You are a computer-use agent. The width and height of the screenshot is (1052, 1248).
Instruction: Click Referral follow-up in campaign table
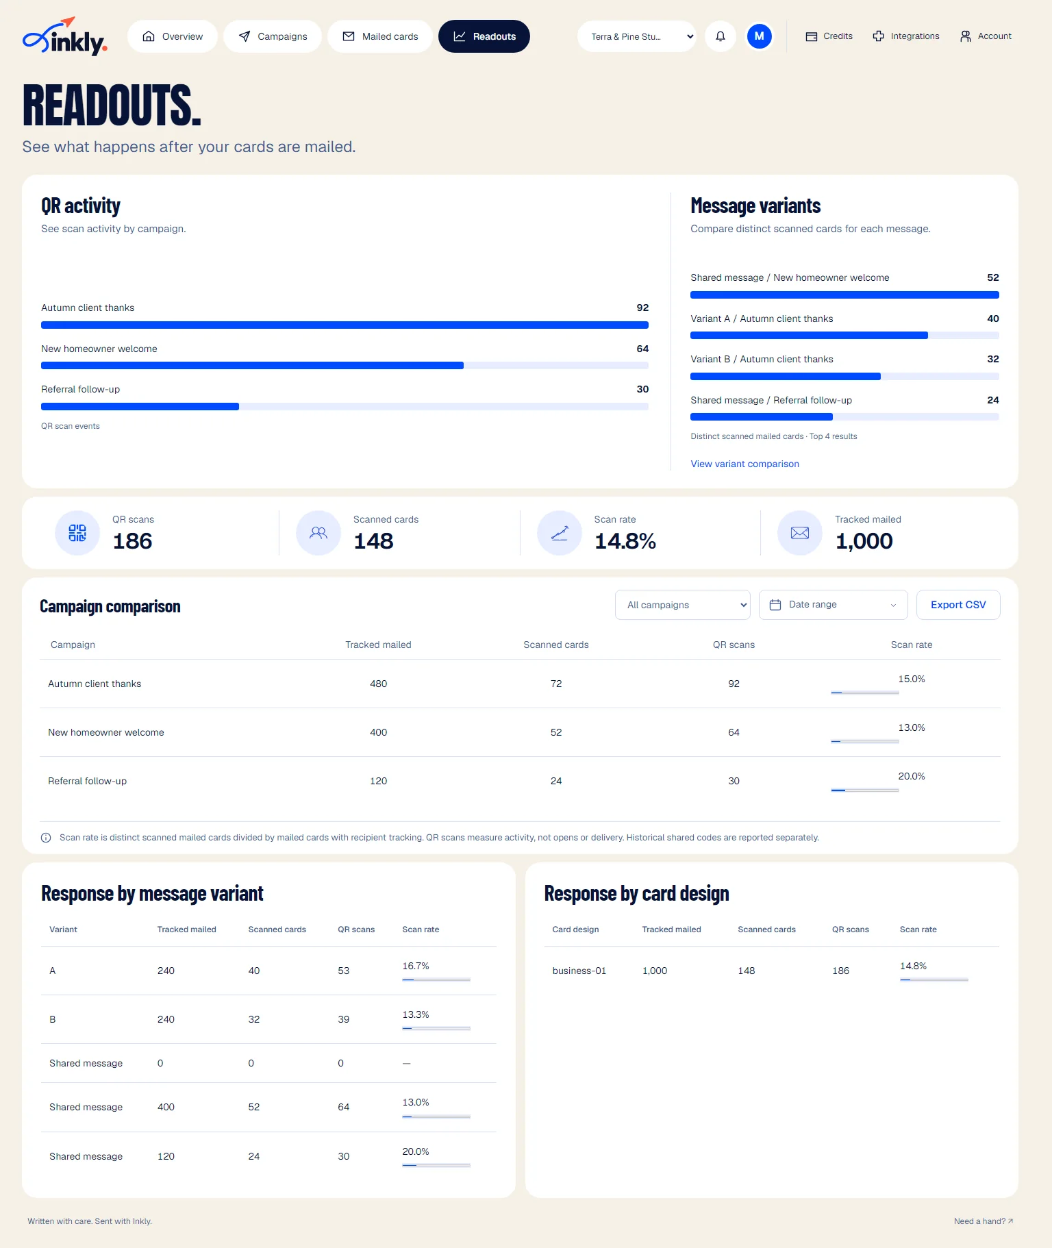(87, 781)
